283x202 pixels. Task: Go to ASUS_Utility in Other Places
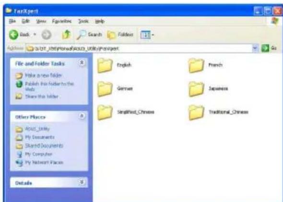tap(37, 129)
